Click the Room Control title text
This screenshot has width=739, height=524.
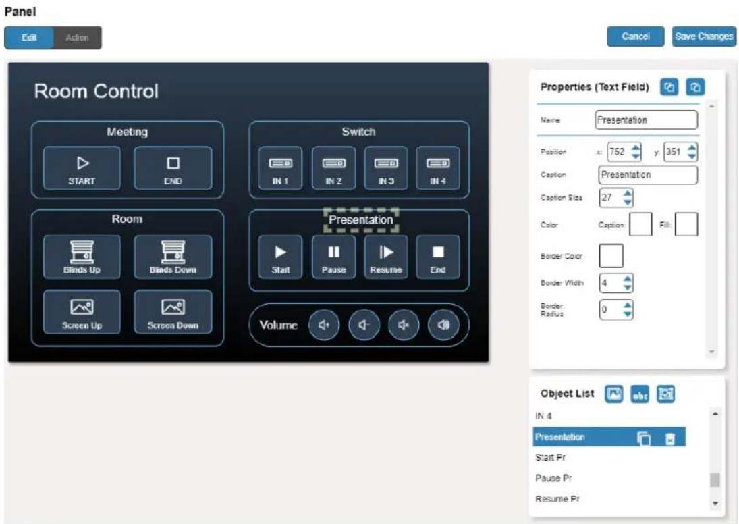click(x=96, y=91)
